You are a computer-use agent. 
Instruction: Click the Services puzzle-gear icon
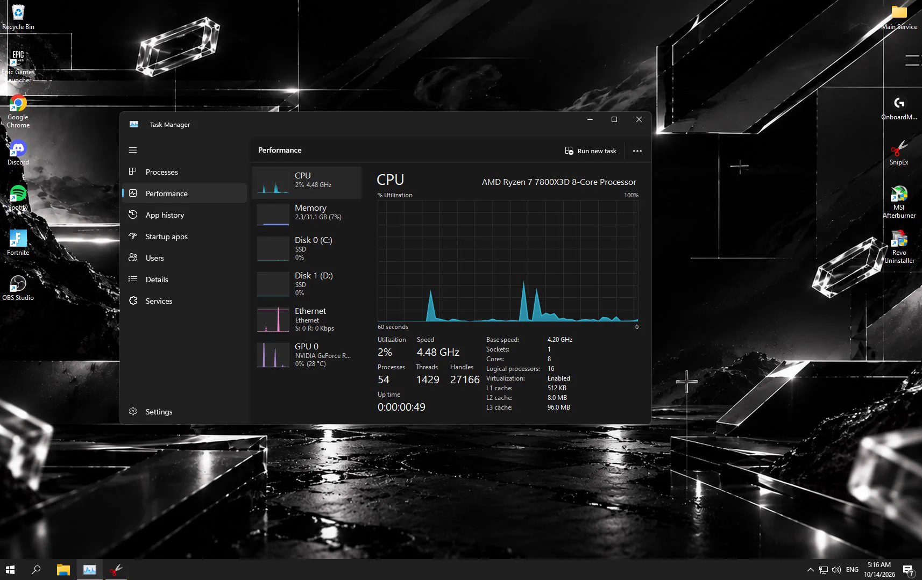pos(133,300)
